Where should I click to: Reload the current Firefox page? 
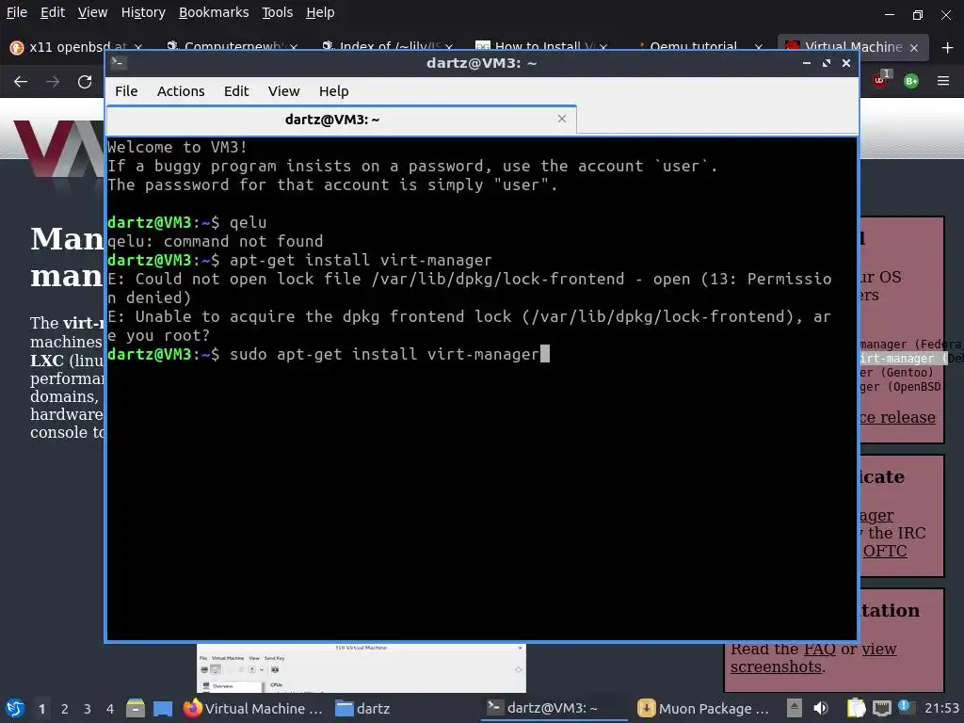(x=85, y=81)
